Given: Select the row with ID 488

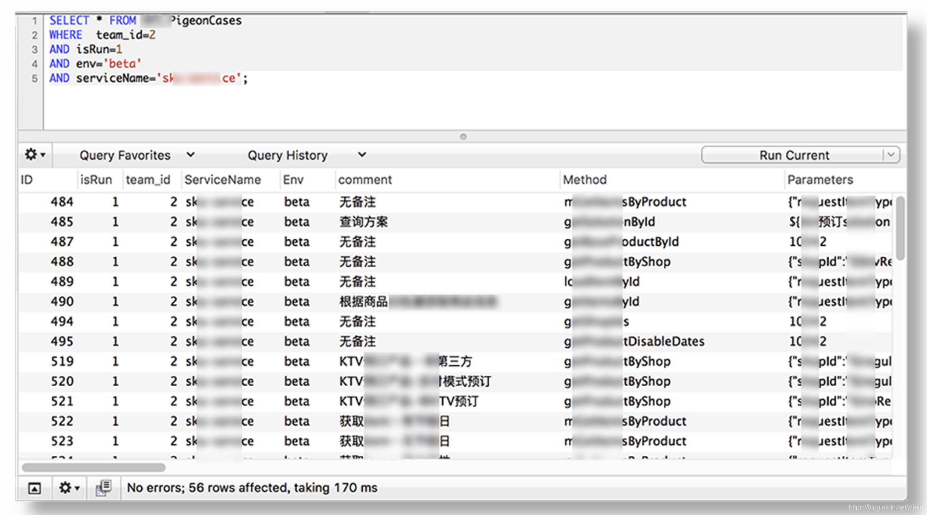Looking at the screenshot, I should pyautogui.click(x=455, y=262).
